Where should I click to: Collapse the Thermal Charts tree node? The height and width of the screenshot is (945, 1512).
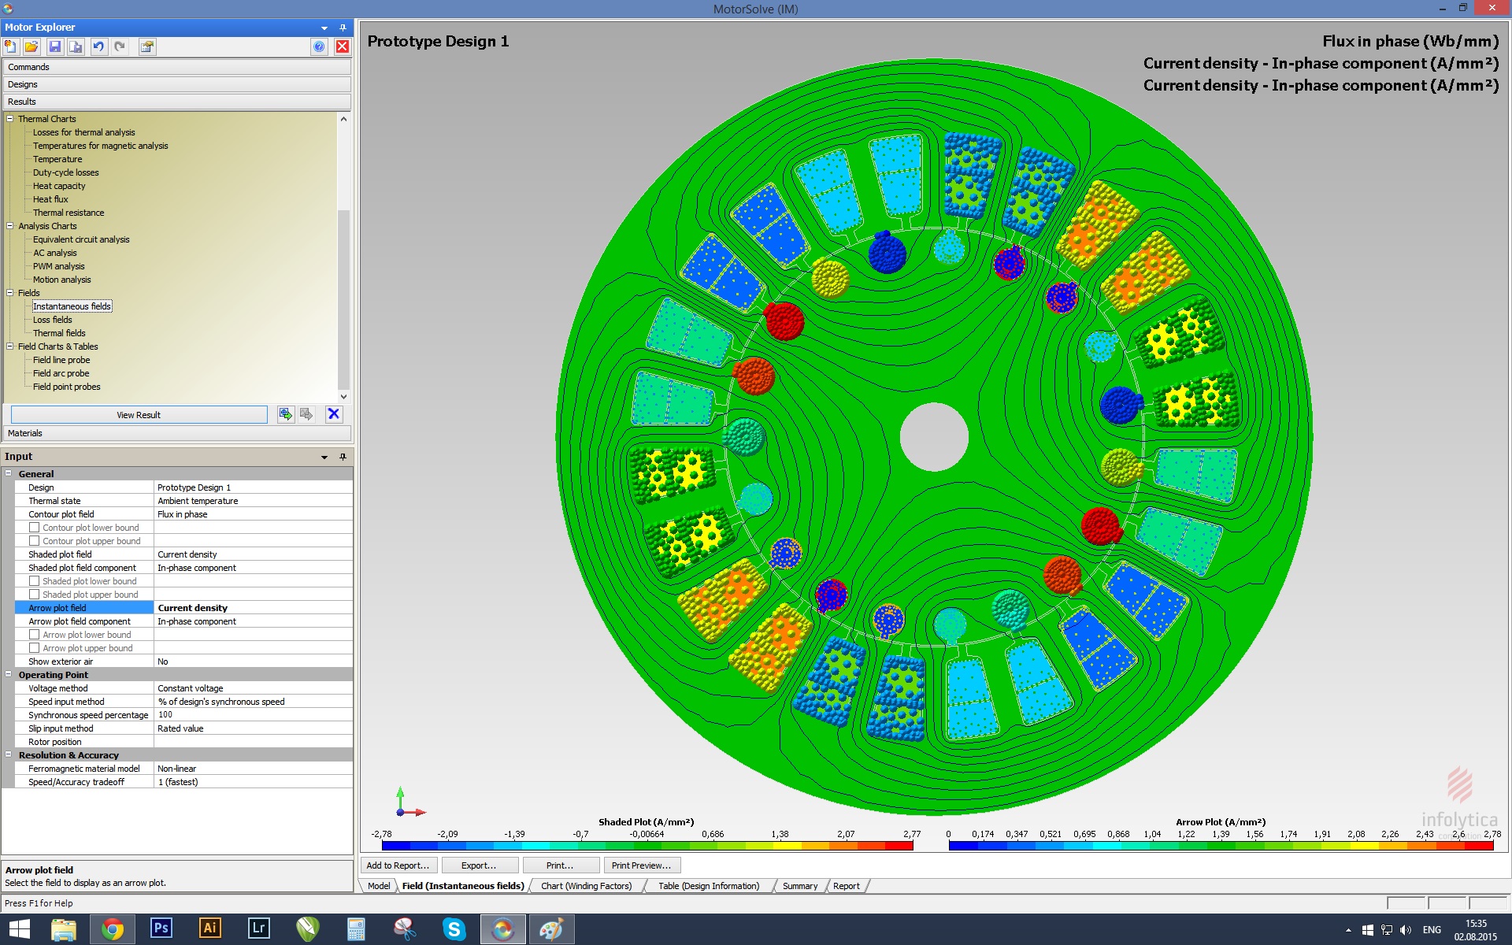10,119
